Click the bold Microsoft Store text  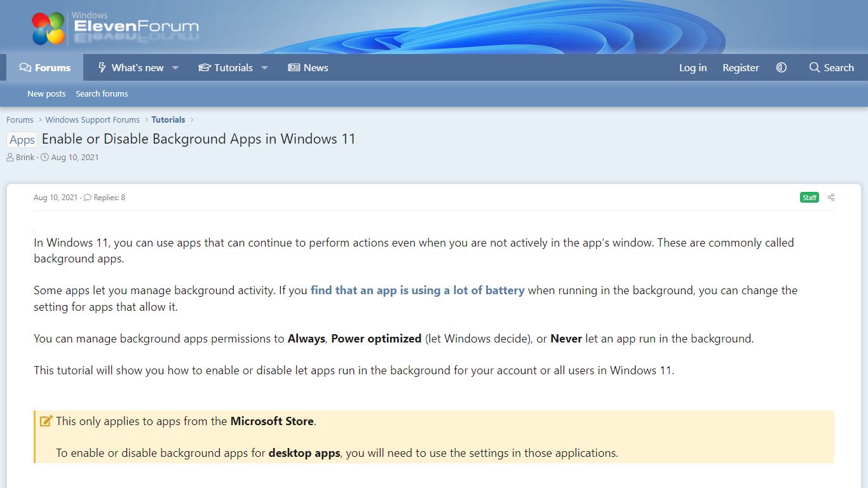(272, 421)
